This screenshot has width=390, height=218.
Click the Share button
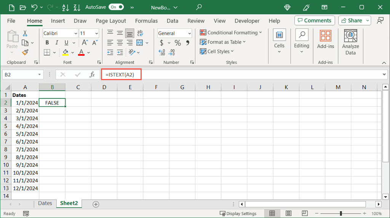[354, 21]
